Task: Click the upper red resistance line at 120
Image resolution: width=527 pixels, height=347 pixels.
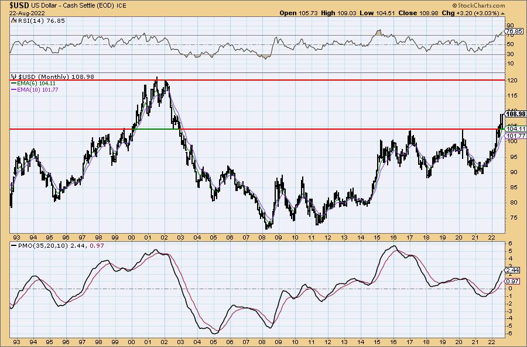Action: click(257, 80)
